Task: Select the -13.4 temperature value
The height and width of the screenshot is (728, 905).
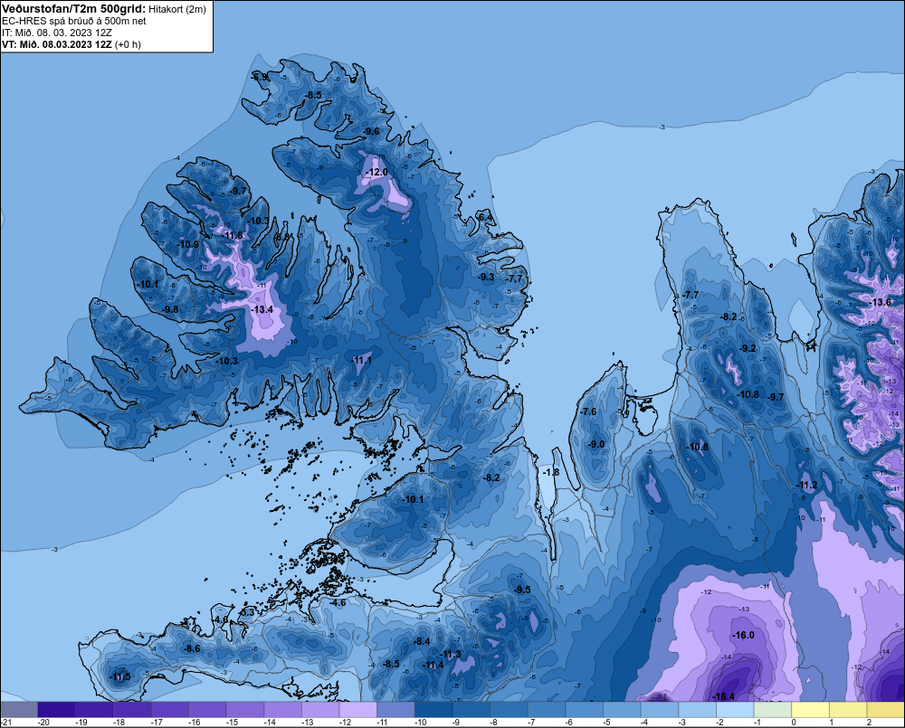Action: click(x=262, y=310)
